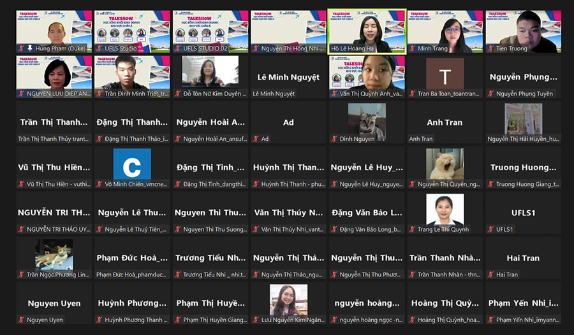Select Hồ Lê Hoàng Hạ's highlighted speaker video

coord(367,30)
